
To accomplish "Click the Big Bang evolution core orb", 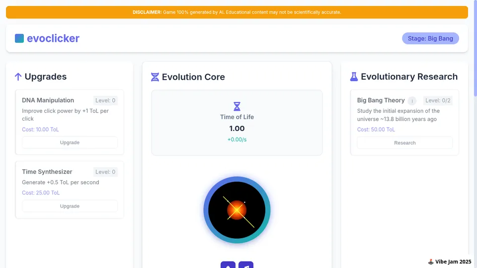I will click(x=237, y=210).
